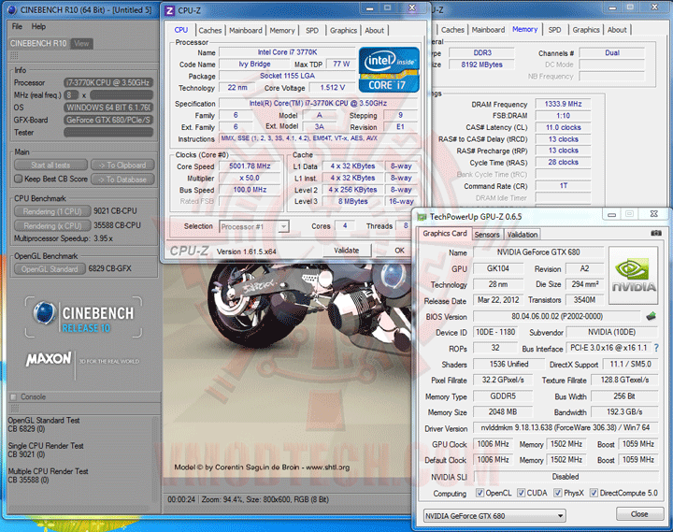The width and height of the screenshot is (673, 532).
Task: Open the SPD tab in background CPU-Z
Action: pyautogui.click(x=554, y=30)
